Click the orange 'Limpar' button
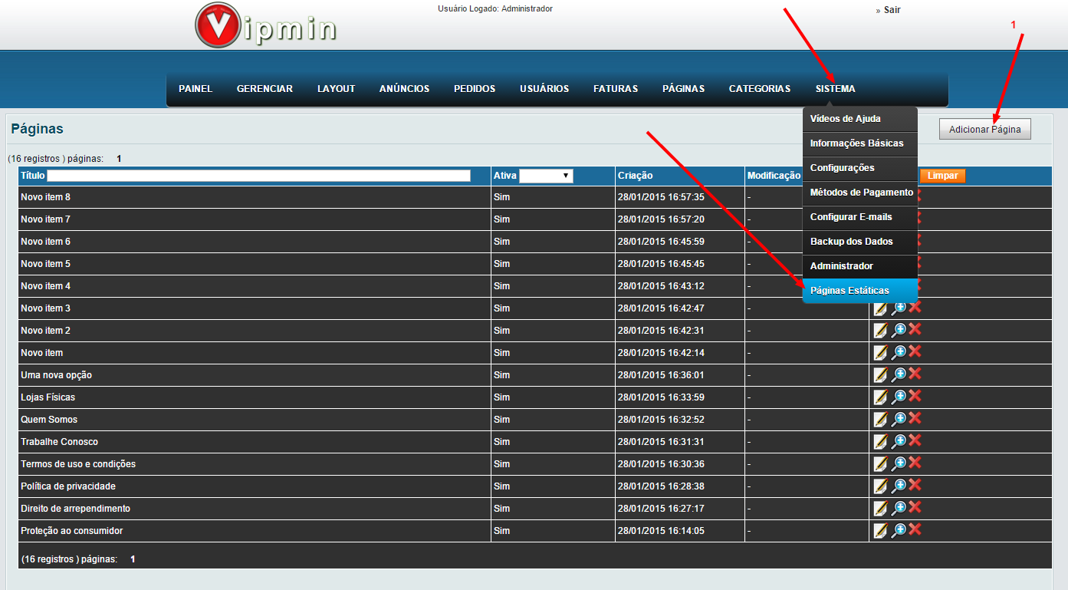The width and height of the screenshot is (1068, 590). 942,176
